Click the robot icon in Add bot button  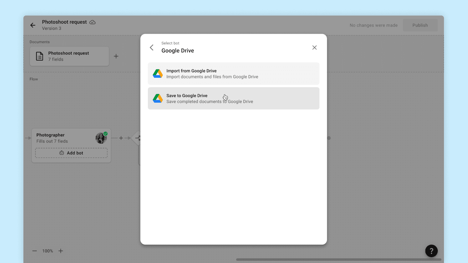coord(62,153)
